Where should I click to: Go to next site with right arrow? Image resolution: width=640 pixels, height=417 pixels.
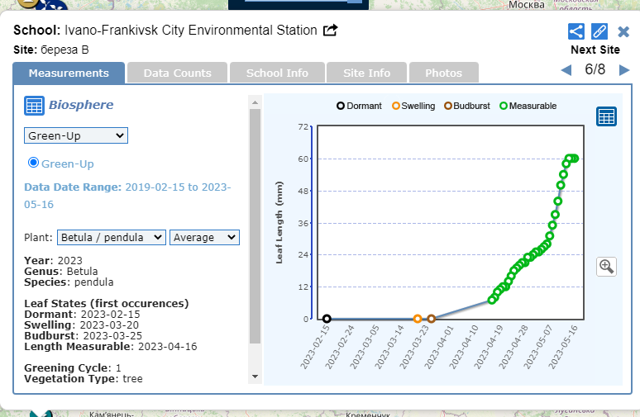[624, 70]
